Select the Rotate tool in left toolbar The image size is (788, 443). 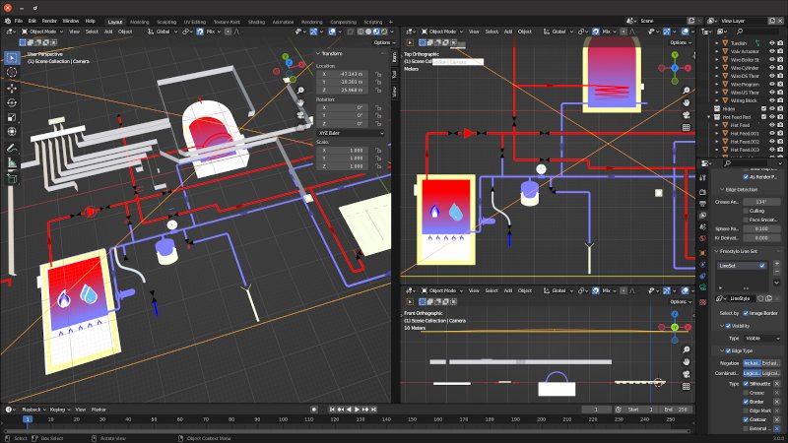(12, 102)
